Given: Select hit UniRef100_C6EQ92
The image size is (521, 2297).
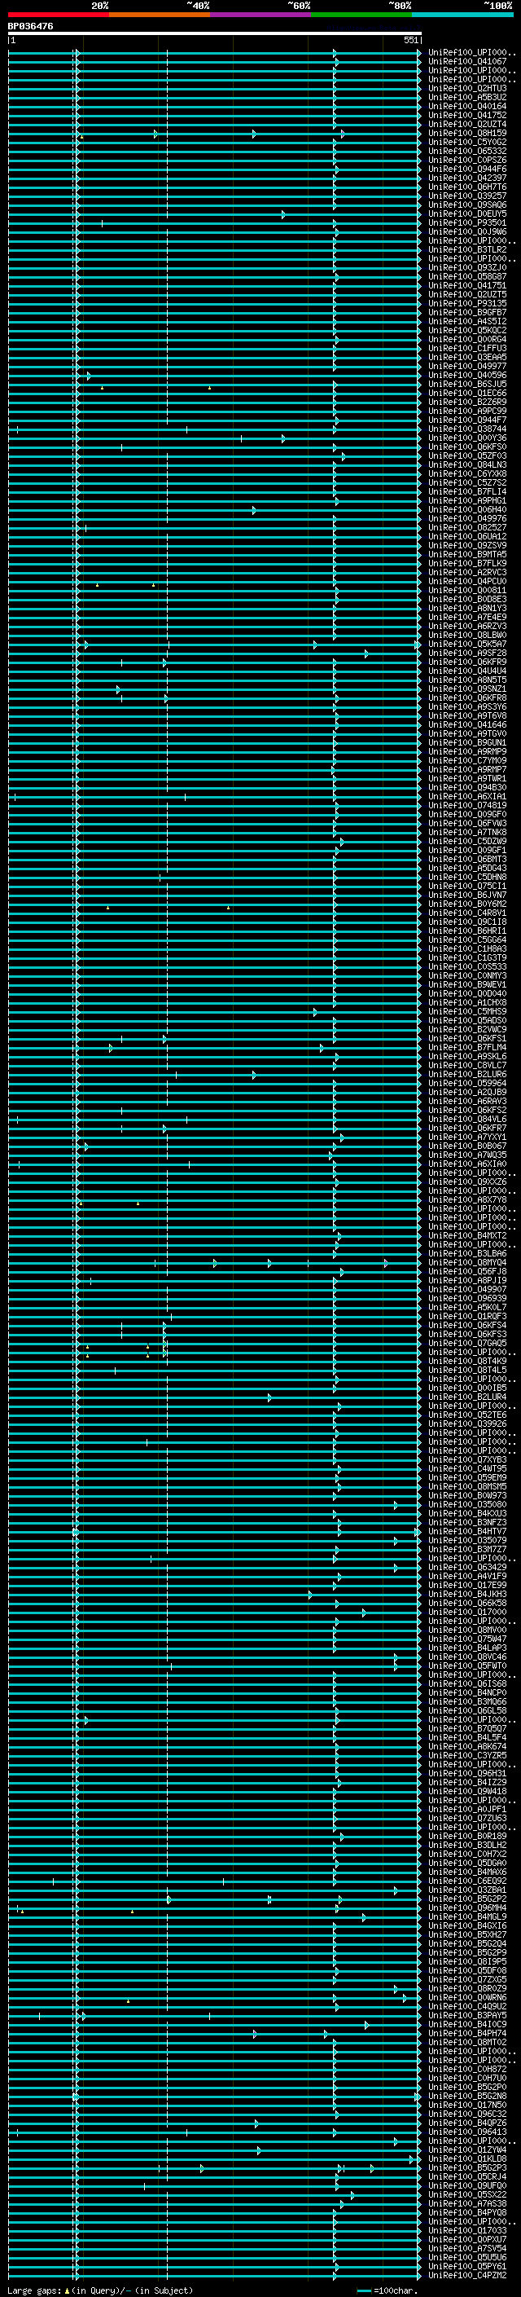Looking at the screenshot, I should 467,1881.
